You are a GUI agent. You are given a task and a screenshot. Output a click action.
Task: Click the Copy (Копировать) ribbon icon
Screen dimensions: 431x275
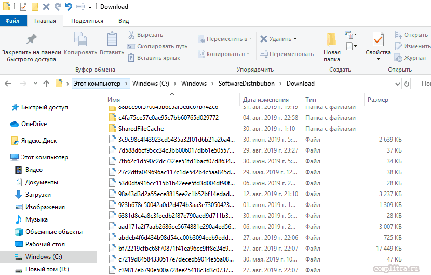coord(80,40)
